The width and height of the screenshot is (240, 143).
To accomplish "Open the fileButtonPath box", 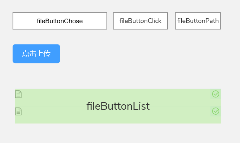I will [198, 21].
